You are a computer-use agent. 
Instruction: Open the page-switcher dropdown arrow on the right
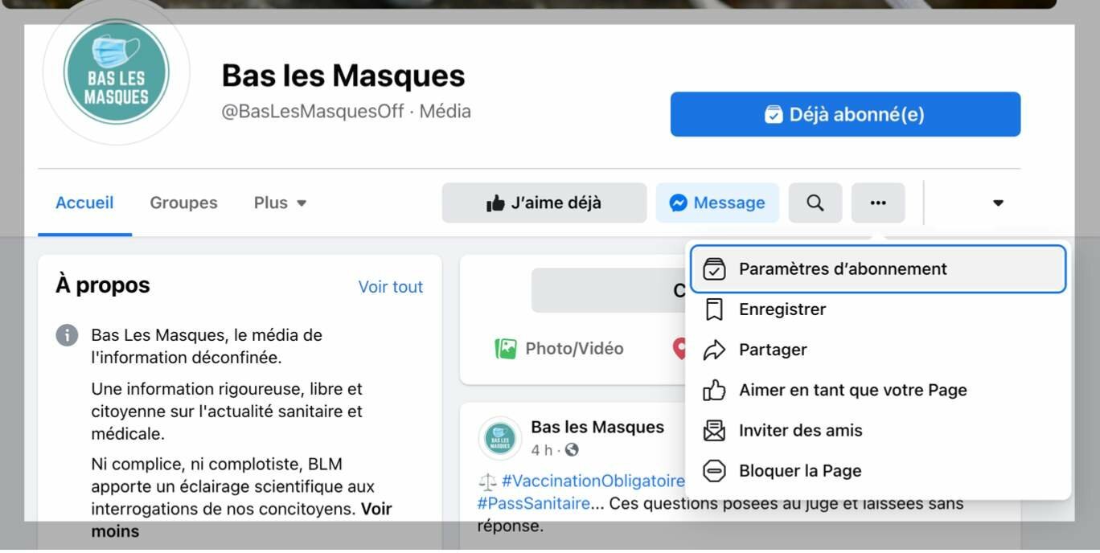tap(998, 203)
